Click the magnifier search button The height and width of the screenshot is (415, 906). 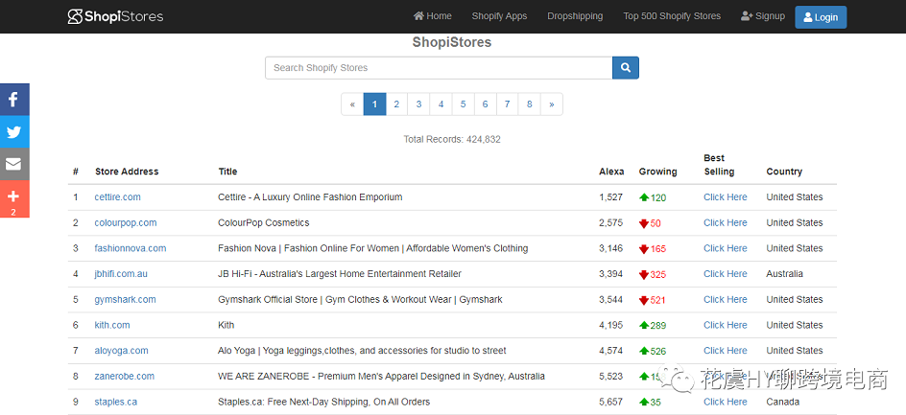pos(625,68)
